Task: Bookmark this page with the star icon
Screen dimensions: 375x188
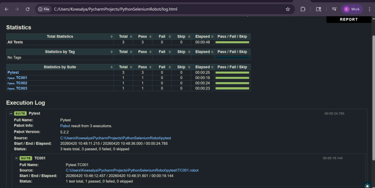Action: pyautogui.click(x=288, y=9)
